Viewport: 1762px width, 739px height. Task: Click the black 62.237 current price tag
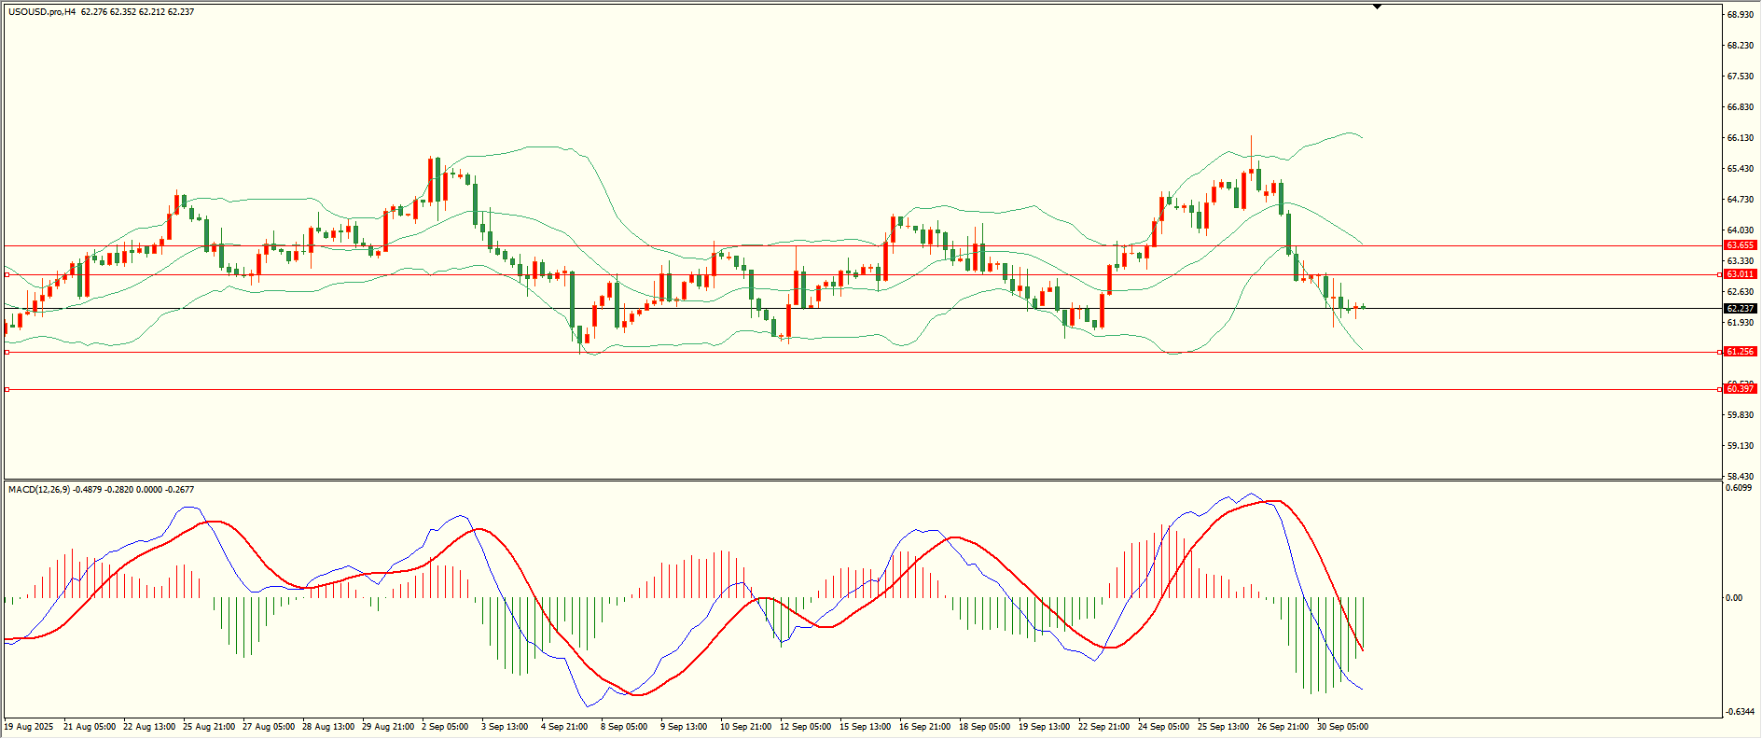tap(1740, 309)
